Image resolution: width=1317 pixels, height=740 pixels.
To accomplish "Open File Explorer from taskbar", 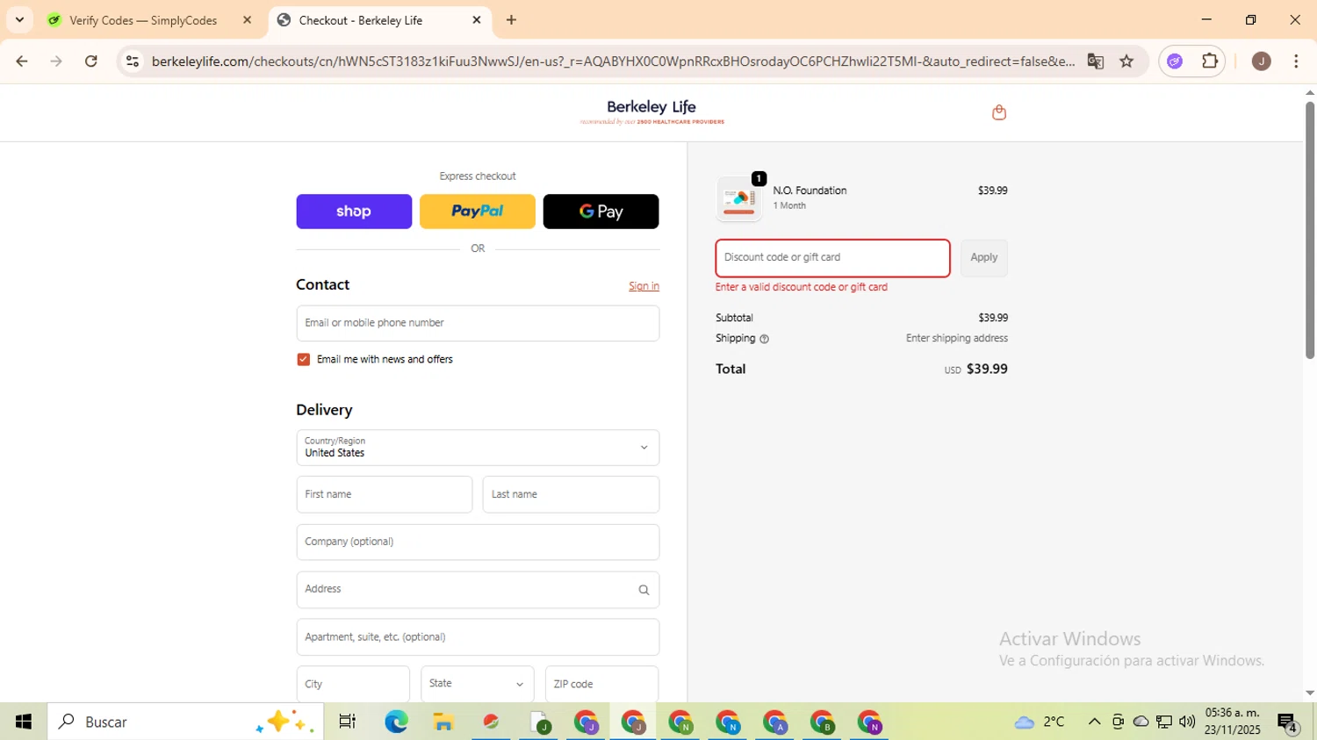I will pos(443,722).
